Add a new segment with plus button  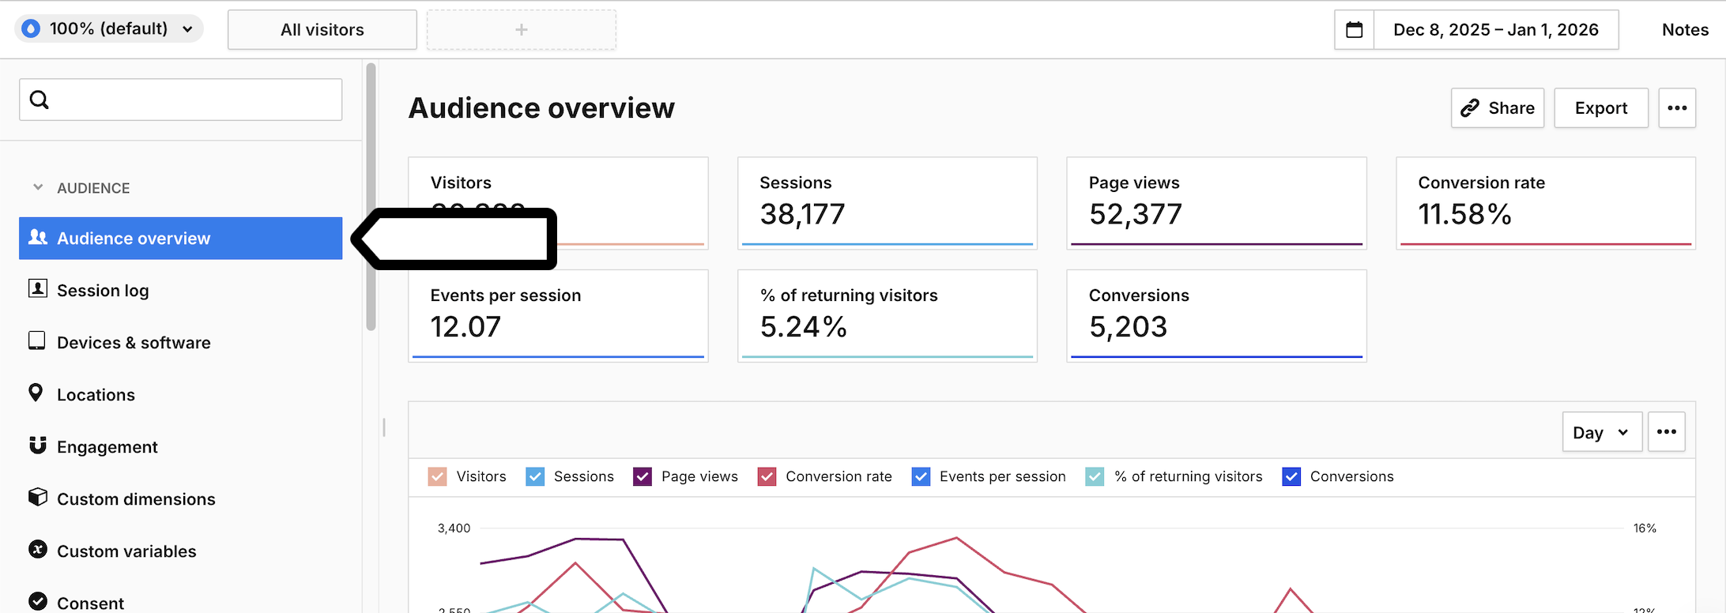click(522, 30)
